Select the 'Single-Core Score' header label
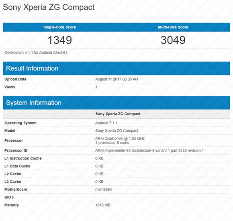The height and width of the screenshot is (221, 233). 60,27
